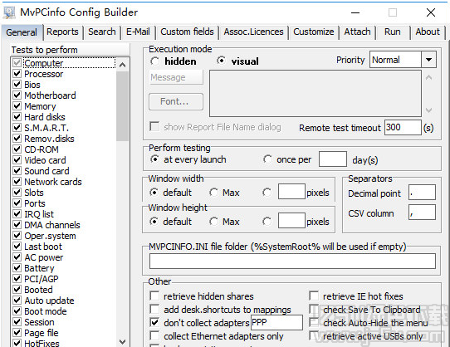Click the Remote test timeout field
The width and height of the screenshot is (450, 347).
(403, 128)
